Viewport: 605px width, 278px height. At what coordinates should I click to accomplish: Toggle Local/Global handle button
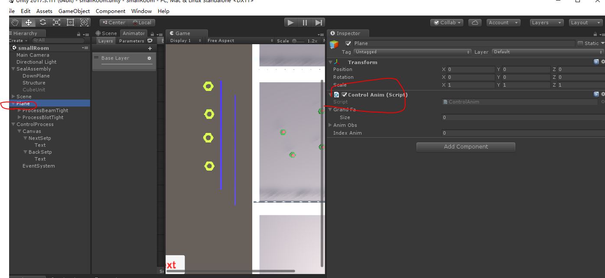(141, 23)
